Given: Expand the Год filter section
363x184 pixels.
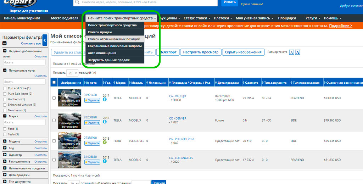Looking at the screenshot, I should (5, 148).
